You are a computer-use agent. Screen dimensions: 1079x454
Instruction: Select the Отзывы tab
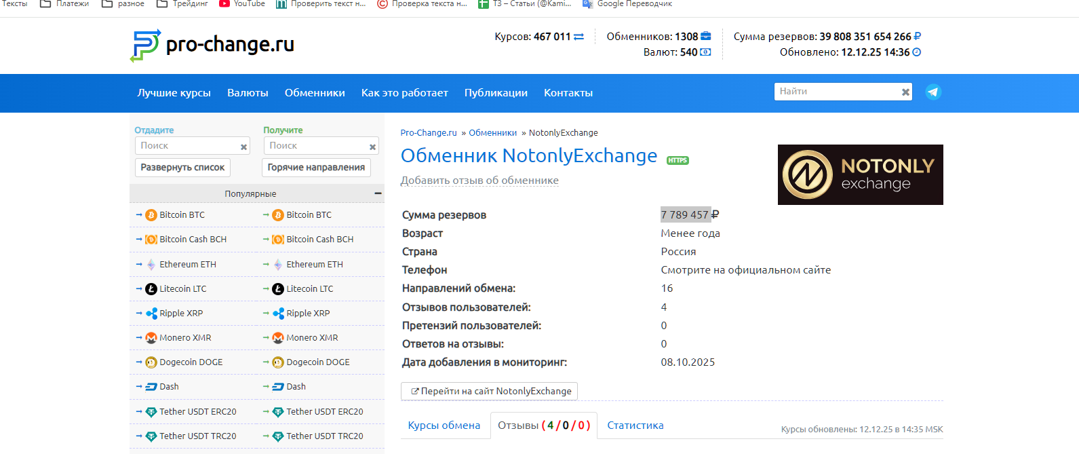coord(544,425)
